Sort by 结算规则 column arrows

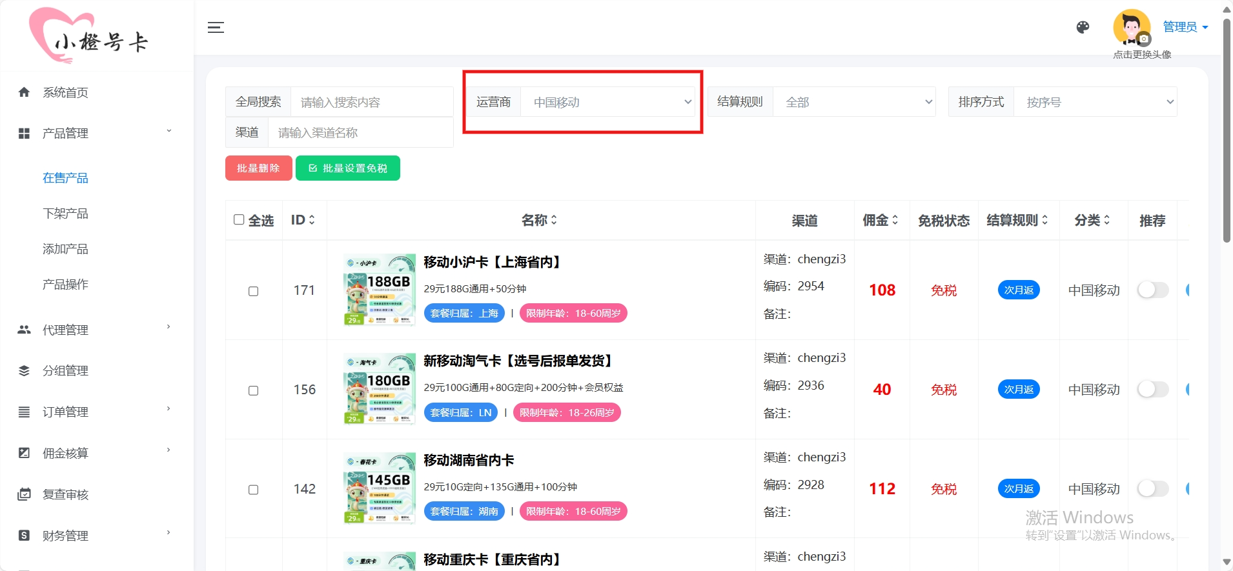(1044, 220)
